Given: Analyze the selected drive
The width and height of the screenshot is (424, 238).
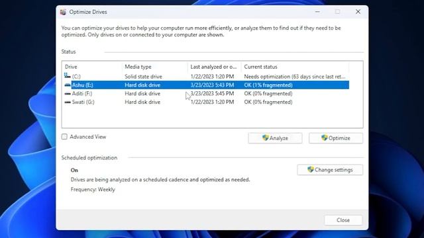Looking at the screenshot, I should 275,138.
